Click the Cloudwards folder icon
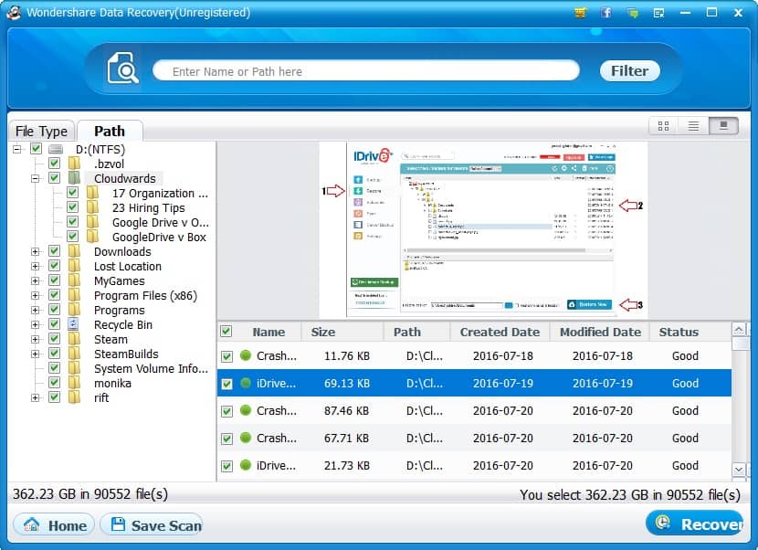 point(73,178)
